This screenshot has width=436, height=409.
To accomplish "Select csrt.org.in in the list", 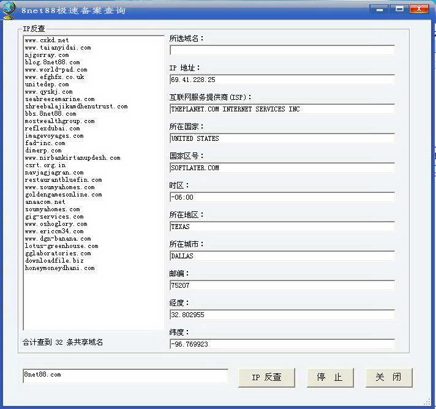I will point(45,165).
